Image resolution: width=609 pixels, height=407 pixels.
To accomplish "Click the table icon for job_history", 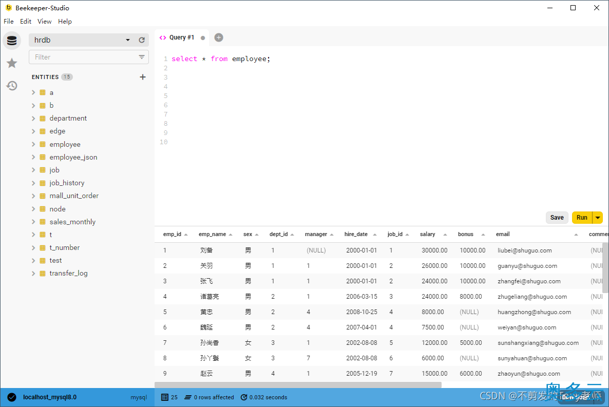I will pyautogui.click(x=43, y=183).
